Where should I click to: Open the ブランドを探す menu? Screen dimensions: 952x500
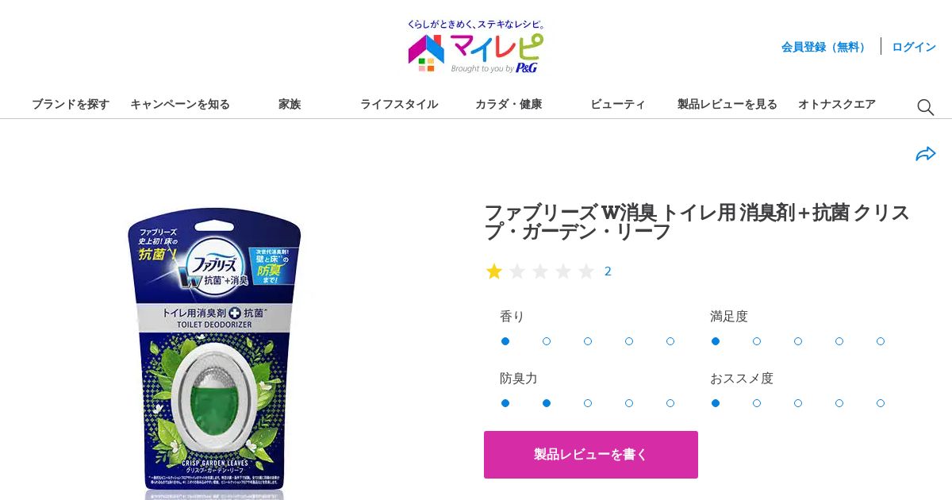tap(71, 104)
